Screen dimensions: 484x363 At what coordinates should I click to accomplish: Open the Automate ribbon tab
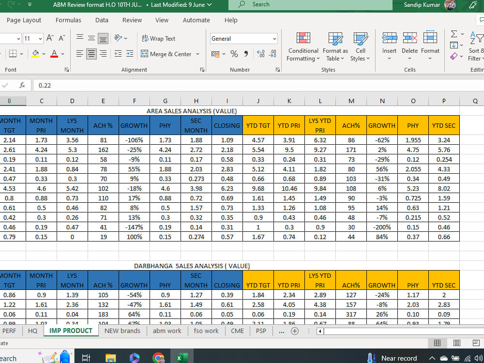click(197, 20)
